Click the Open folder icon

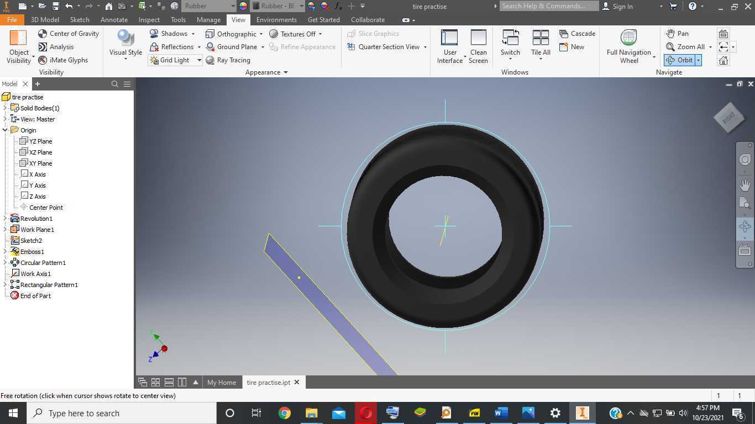(42, 6)
